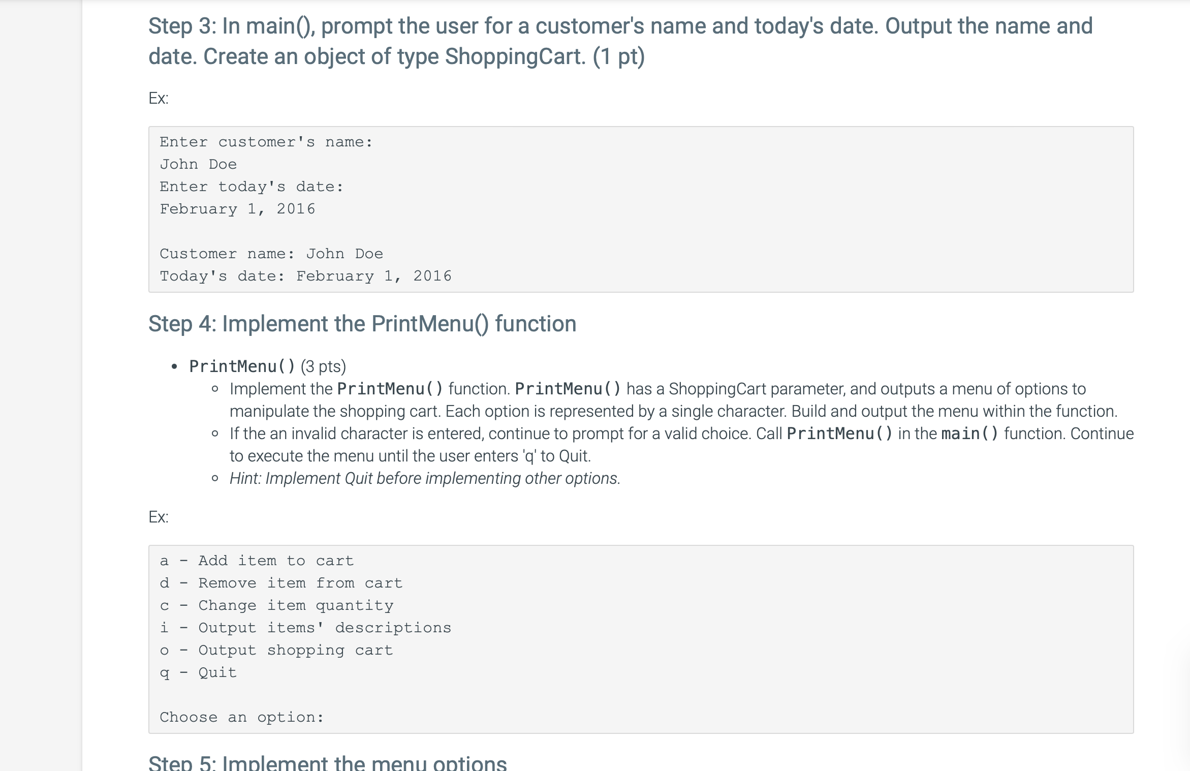The image size is (1190, 771).
Task: Click the 'd - Remove item from cart' line
Action: point(281,583)
